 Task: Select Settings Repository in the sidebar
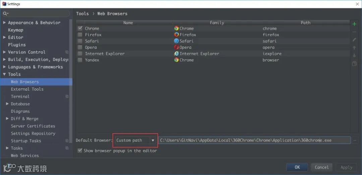tap(33, 133)
